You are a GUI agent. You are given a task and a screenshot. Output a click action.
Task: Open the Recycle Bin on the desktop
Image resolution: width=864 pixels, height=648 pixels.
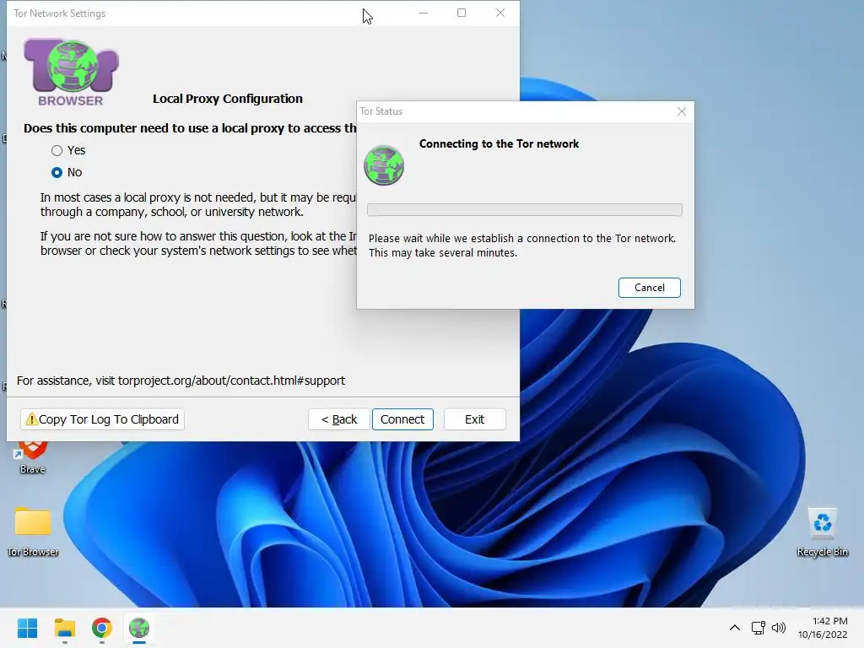pyautogui.click(x=822, y=532)
